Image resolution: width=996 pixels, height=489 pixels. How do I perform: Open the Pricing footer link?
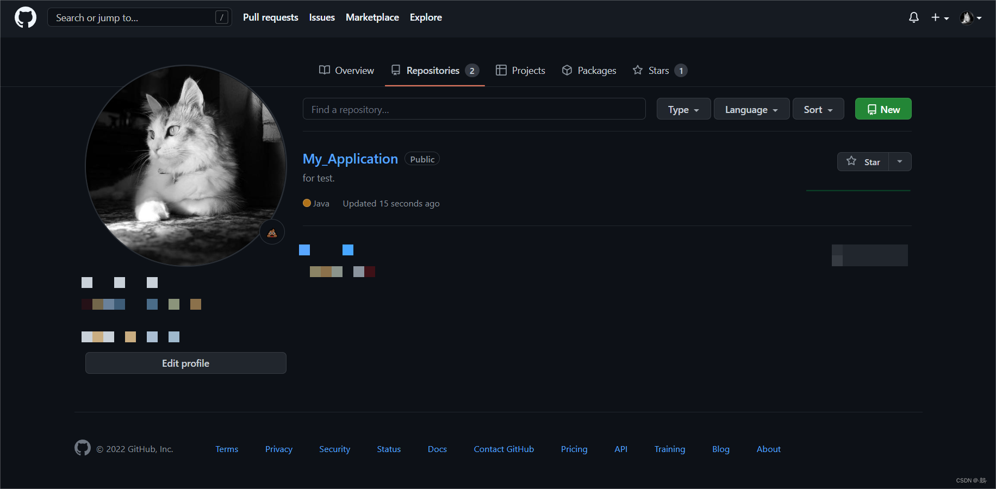(x=574, y=449)
